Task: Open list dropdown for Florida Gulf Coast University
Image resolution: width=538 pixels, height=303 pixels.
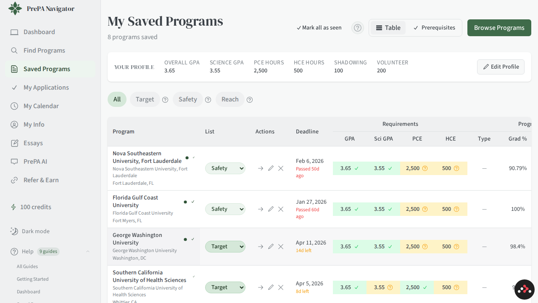Action: (225, 209)
